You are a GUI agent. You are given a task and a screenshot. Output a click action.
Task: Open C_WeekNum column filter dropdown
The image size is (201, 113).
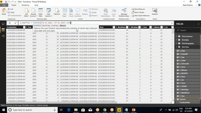pos(127,27)
